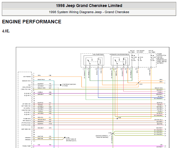Click the 'MAP SENS SIG' pin label

pos(26,129)
